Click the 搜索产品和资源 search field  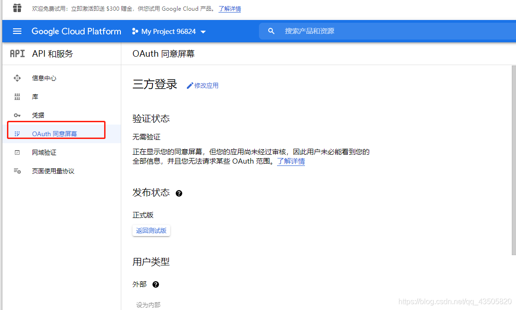[x=387, y=31]
